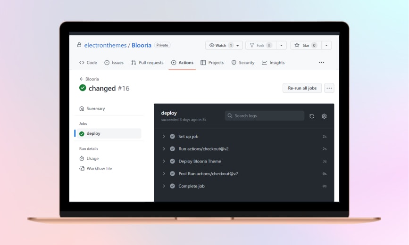Click 'succeeded 3 days ago in 8s' text
409x245 pixels.
184,120
